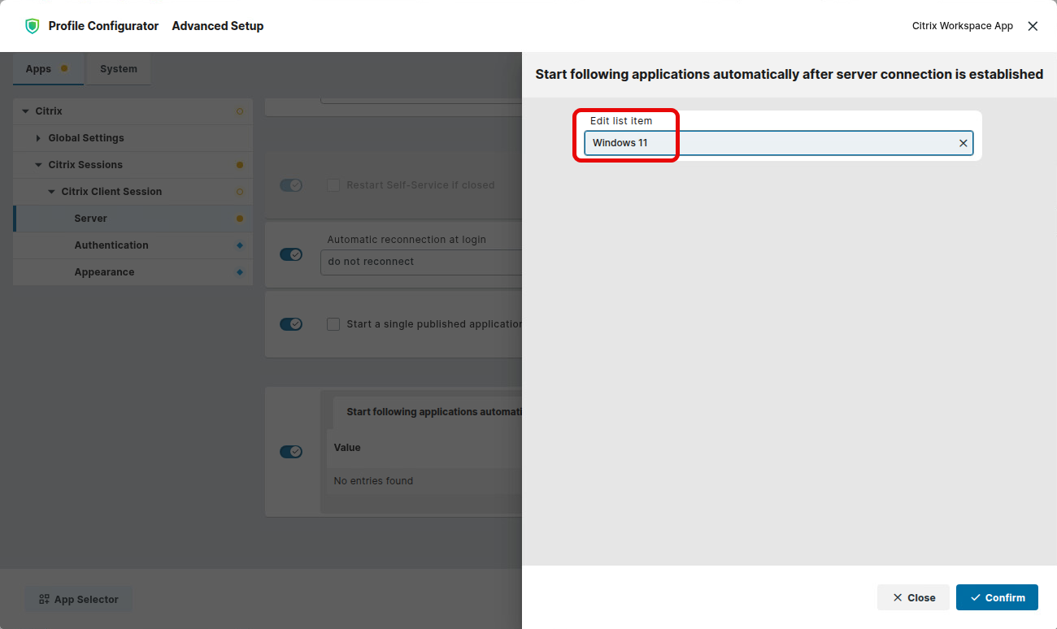This screenshot has width=1057, height=629.
Task: Confirm the list item edit
Action: click(997, 597)
